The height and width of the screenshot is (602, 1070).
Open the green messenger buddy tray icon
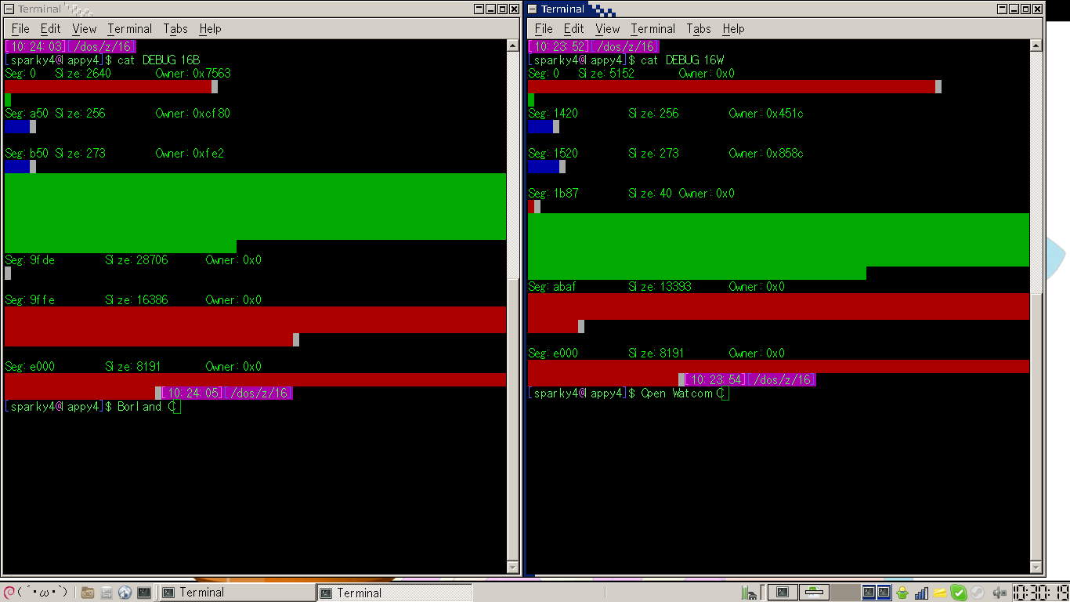point(902,593)
